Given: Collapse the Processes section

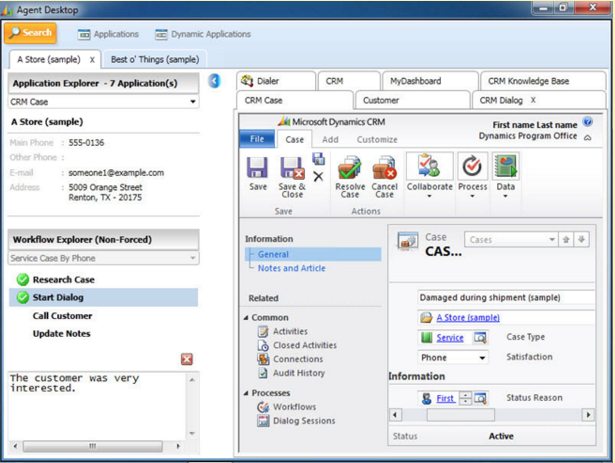Looking at the screenshot, I should coord(246,393).
